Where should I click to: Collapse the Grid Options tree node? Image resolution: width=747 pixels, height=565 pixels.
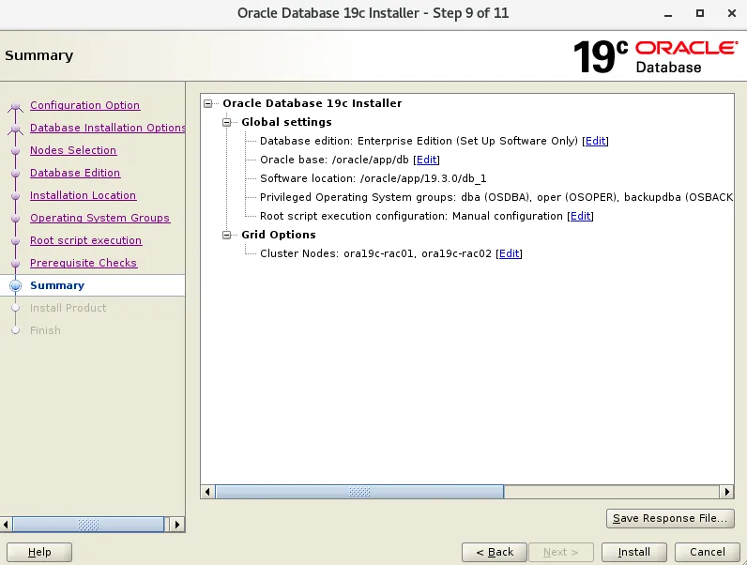point(227,235)
